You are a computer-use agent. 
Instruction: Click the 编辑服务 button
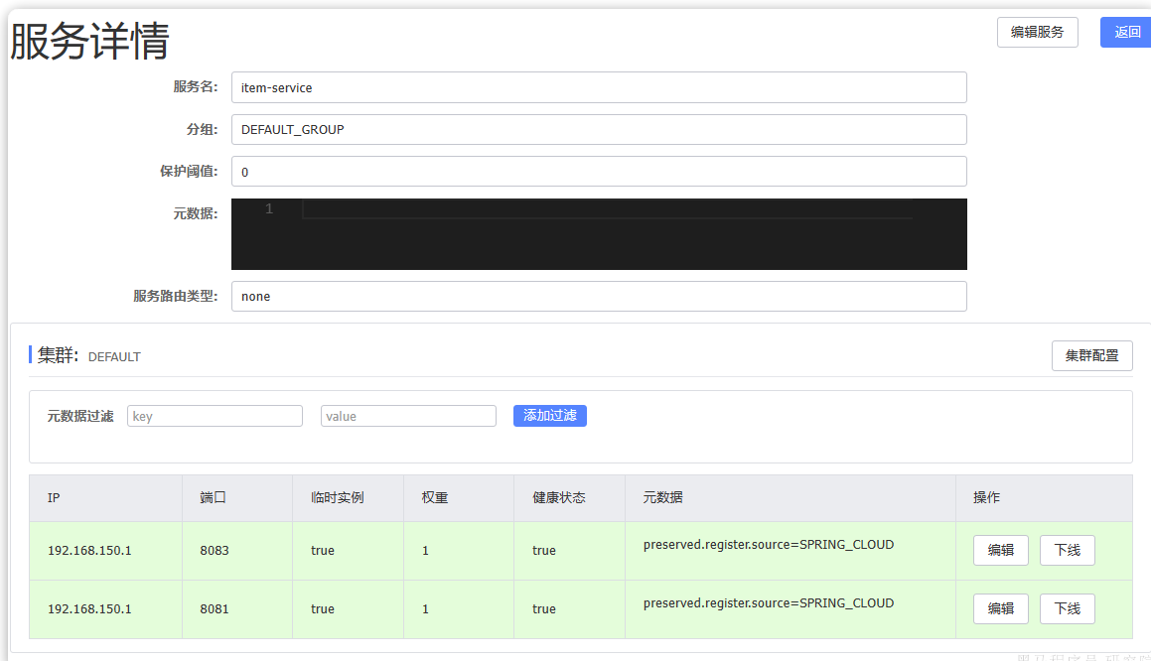pyautogui.click(x=1037, y=32)
